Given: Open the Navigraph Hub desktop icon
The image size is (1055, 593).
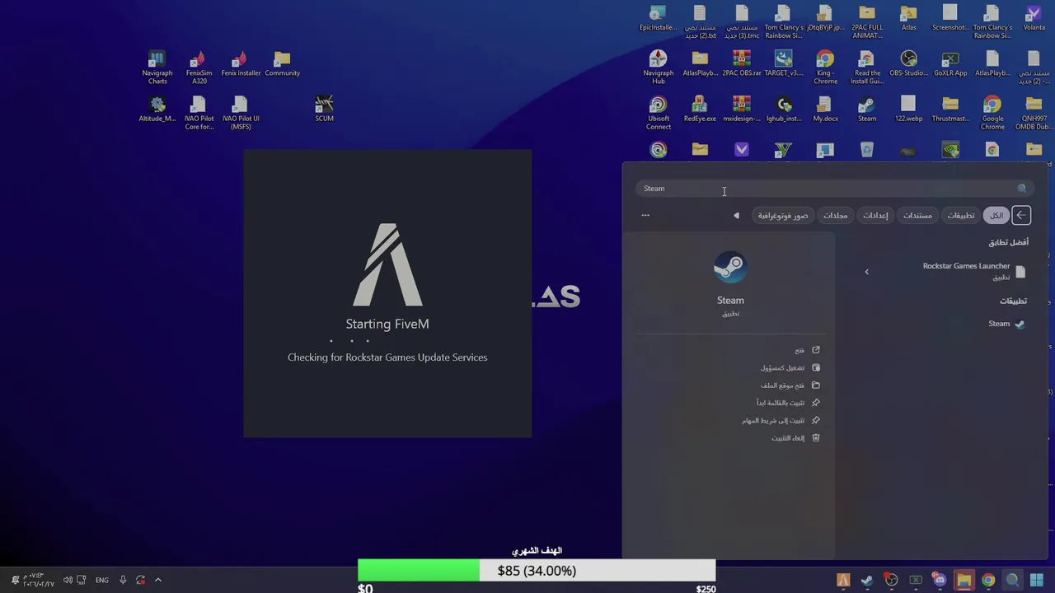Looking at the screenshot, I should (x=658, y=68).
